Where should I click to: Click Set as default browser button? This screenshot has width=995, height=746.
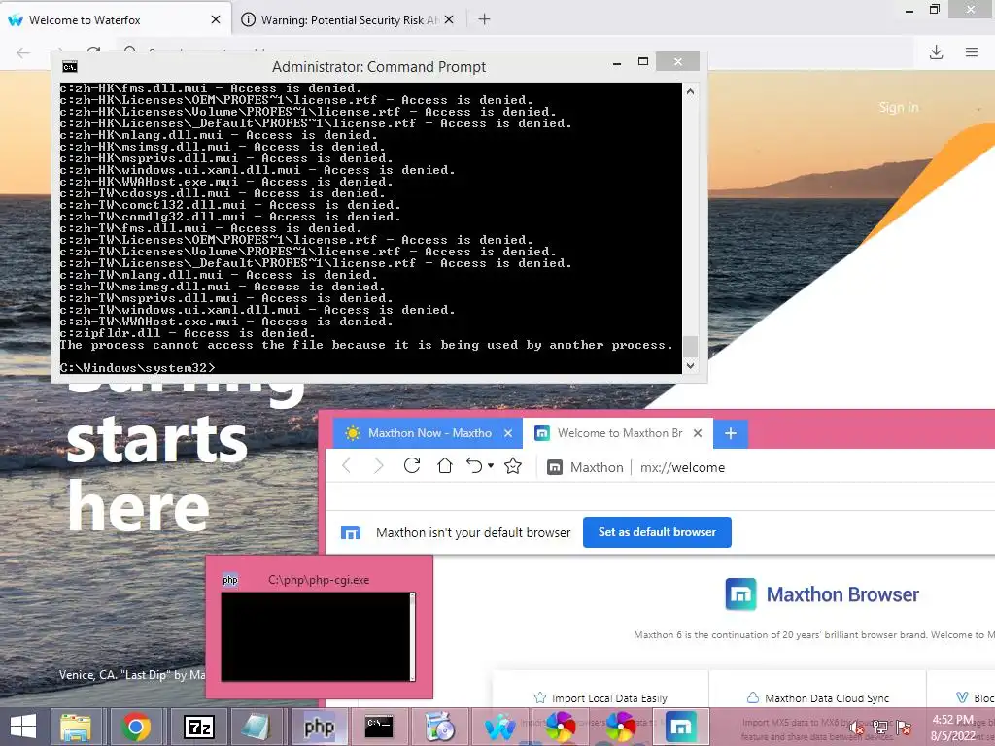(657, 532)
